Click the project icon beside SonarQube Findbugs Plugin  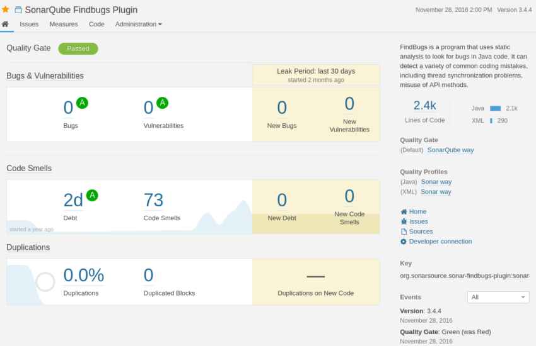[x=18, y=10]
